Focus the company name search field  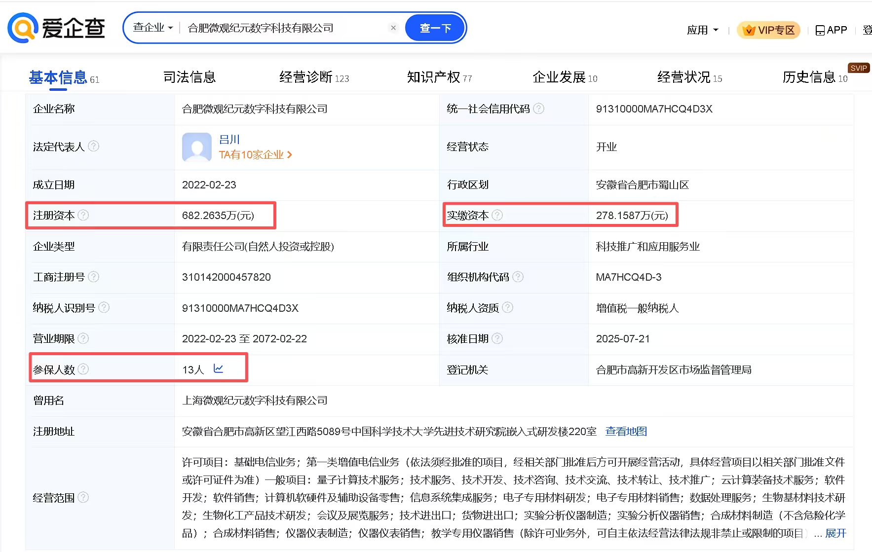[285, 28]
